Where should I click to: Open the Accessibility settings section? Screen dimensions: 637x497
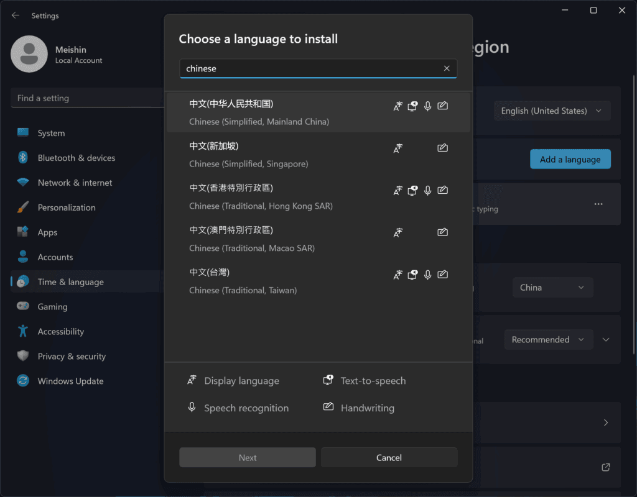click(60, 332)
